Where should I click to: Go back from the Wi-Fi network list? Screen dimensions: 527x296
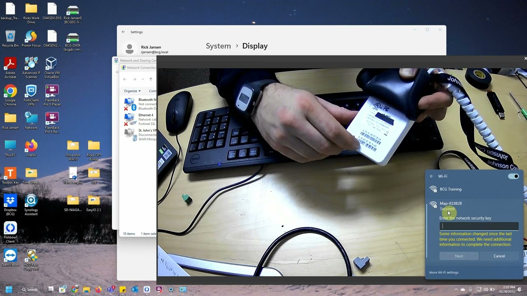click(431, 176)
